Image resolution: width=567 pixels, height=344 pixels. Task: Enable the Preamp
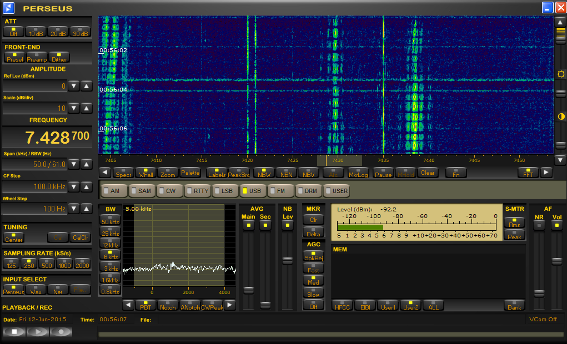coord(37,58)
